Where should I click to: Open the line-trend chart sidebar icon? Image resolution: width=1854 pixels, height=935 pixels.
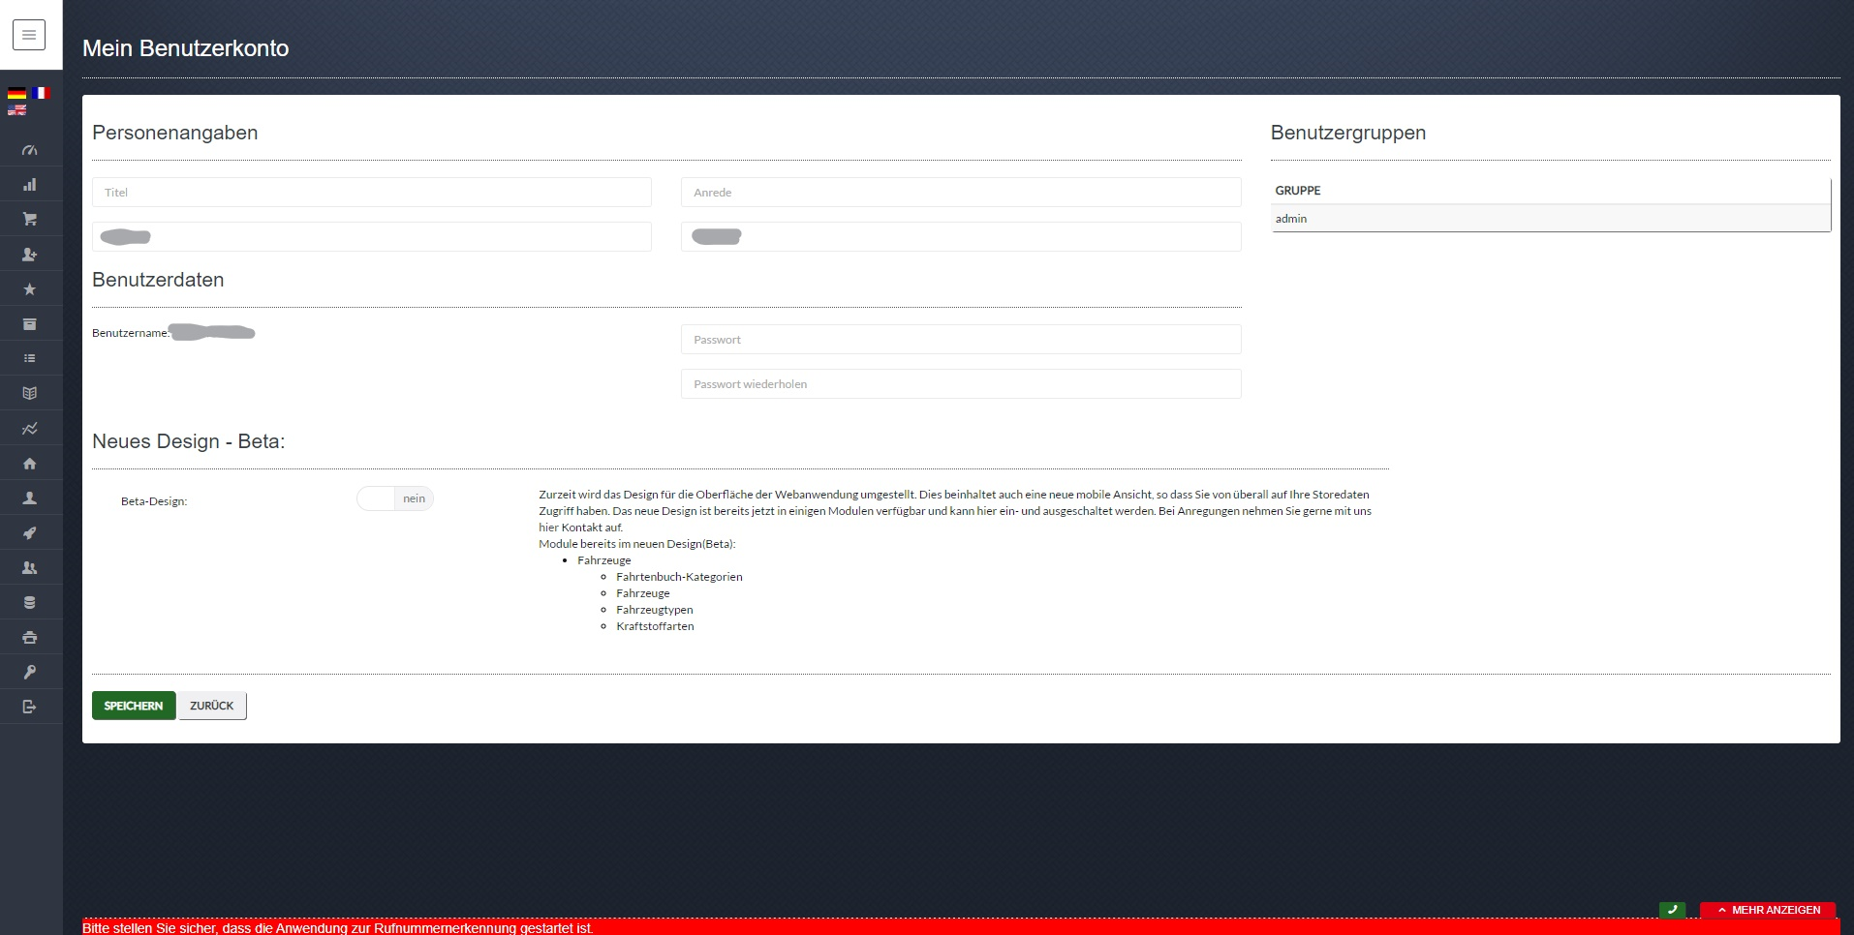(x=30, y=429)
